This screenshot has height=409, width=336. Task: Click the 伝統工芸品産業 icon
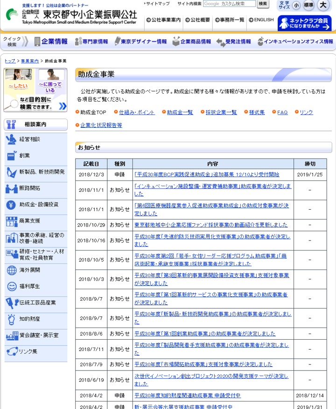12,303
